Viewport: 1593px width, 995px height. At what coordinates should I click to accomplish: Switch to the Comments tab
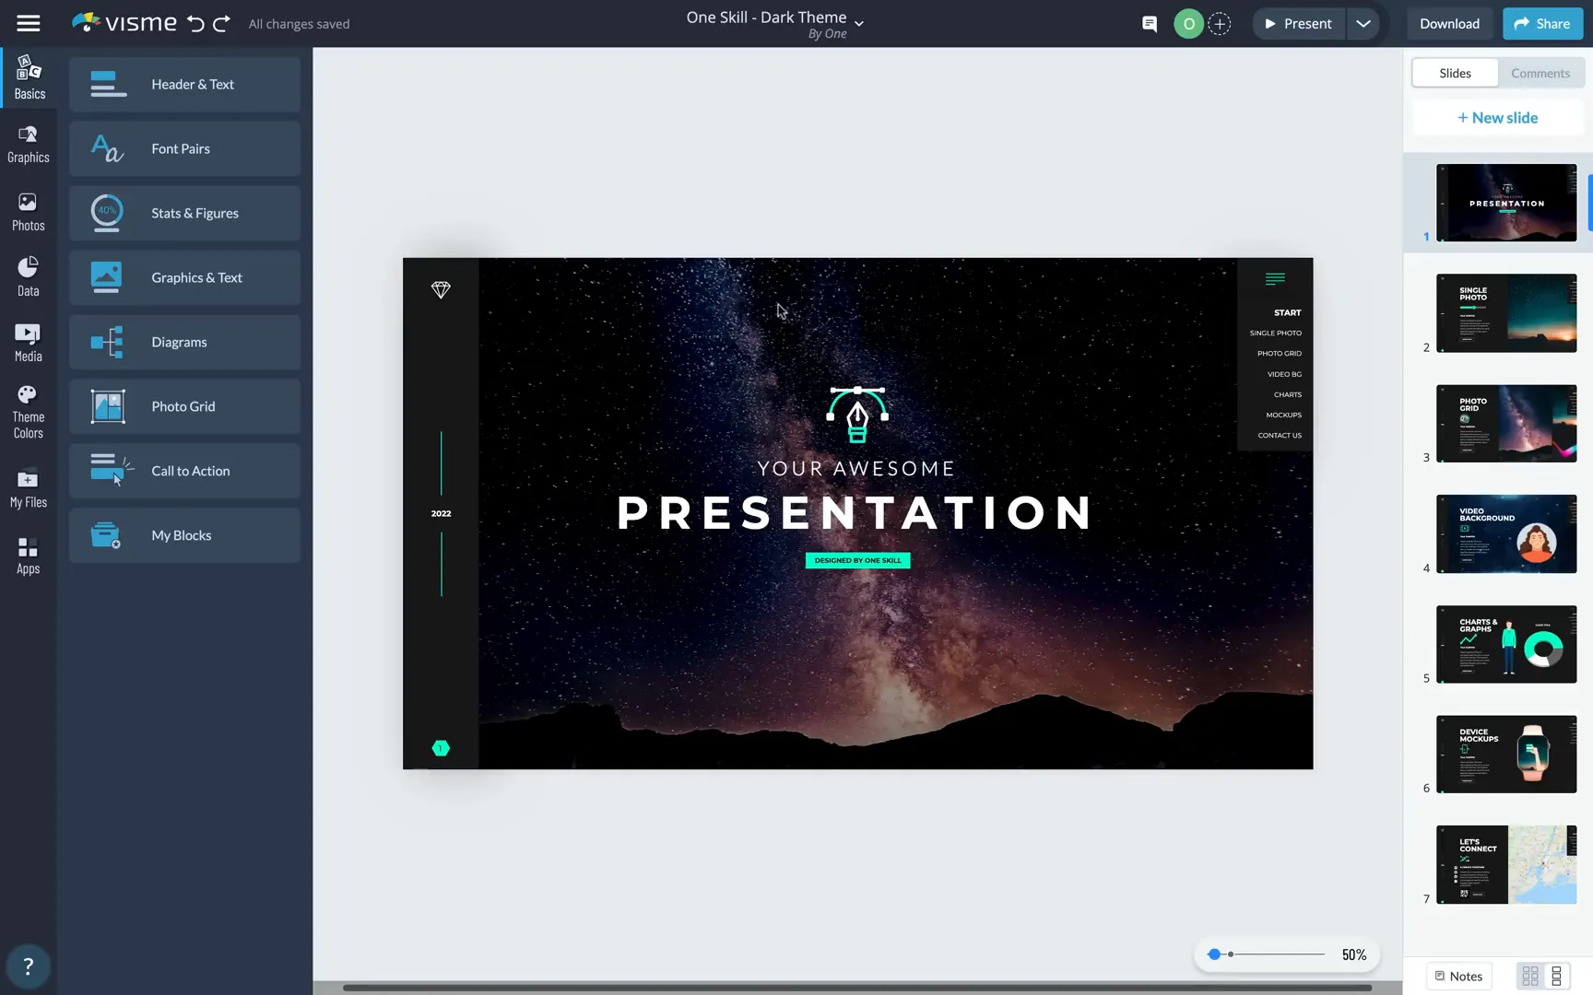(1540, 73)
